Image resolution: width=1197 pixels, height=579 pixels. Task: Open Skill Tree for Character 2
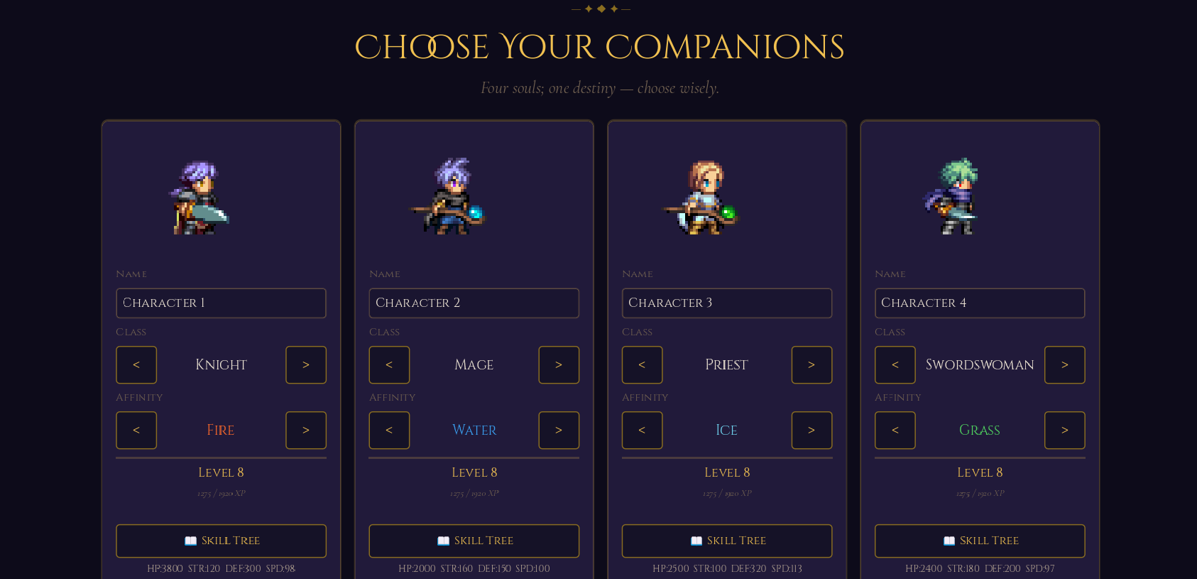(474, 541)
